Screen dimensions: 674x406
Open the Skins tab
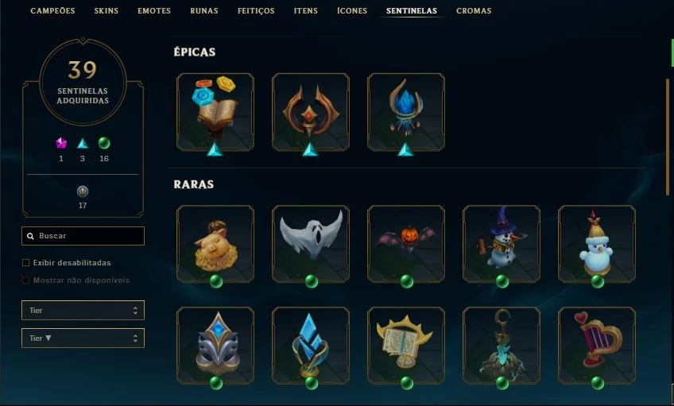(107, 11)
